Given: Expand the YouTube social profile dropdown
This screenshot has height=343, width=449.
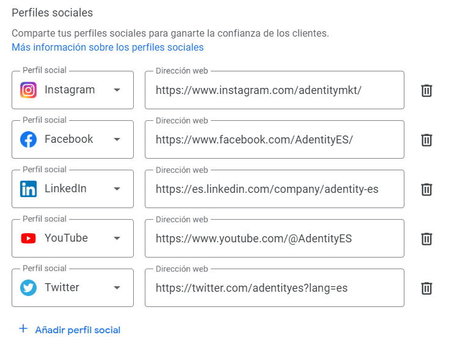Looking at the screenshot, I should 117,239.
